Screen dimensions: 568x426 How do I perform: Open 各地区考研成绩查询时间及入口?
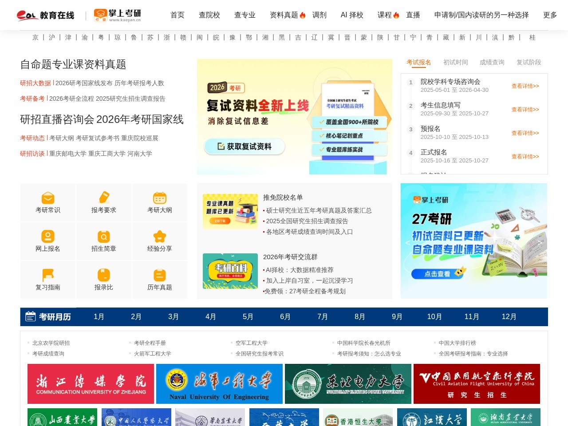(x=309, y=232)
